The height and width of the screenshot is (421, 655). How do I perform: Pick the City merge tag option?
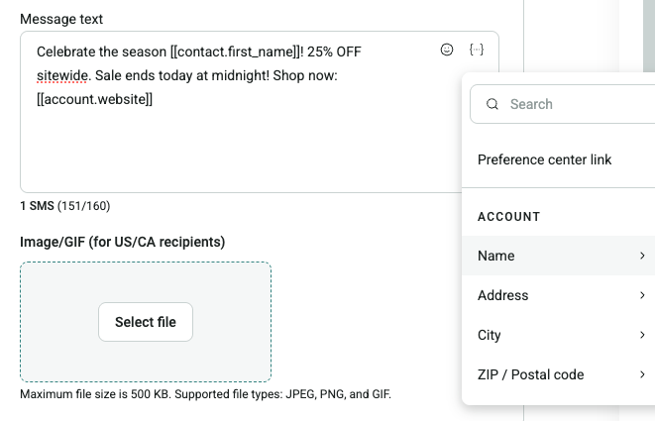[x=490, y=335]
